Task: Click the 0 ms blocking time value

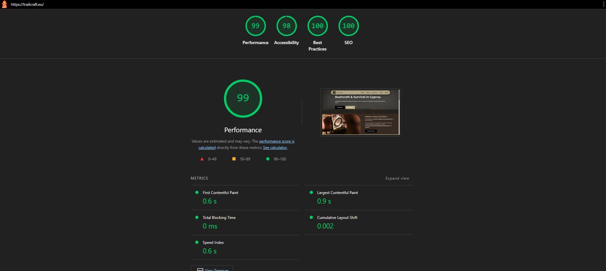Action: (210, 226)
